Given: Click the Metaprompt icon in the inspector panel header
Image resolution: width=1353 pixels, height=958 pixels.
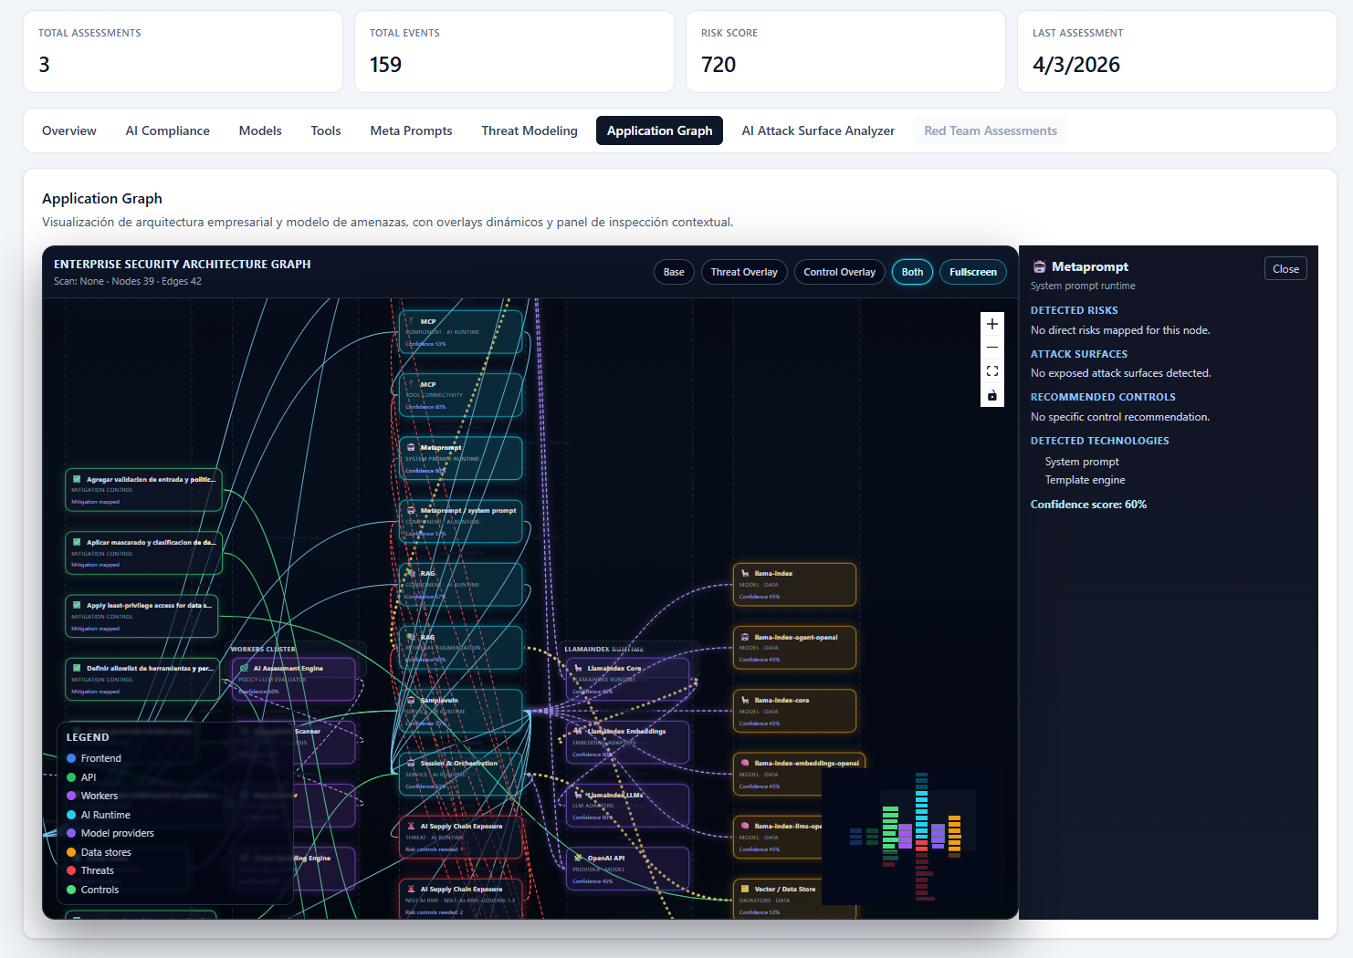Looking at the screenshot, I should [1039, 266].
